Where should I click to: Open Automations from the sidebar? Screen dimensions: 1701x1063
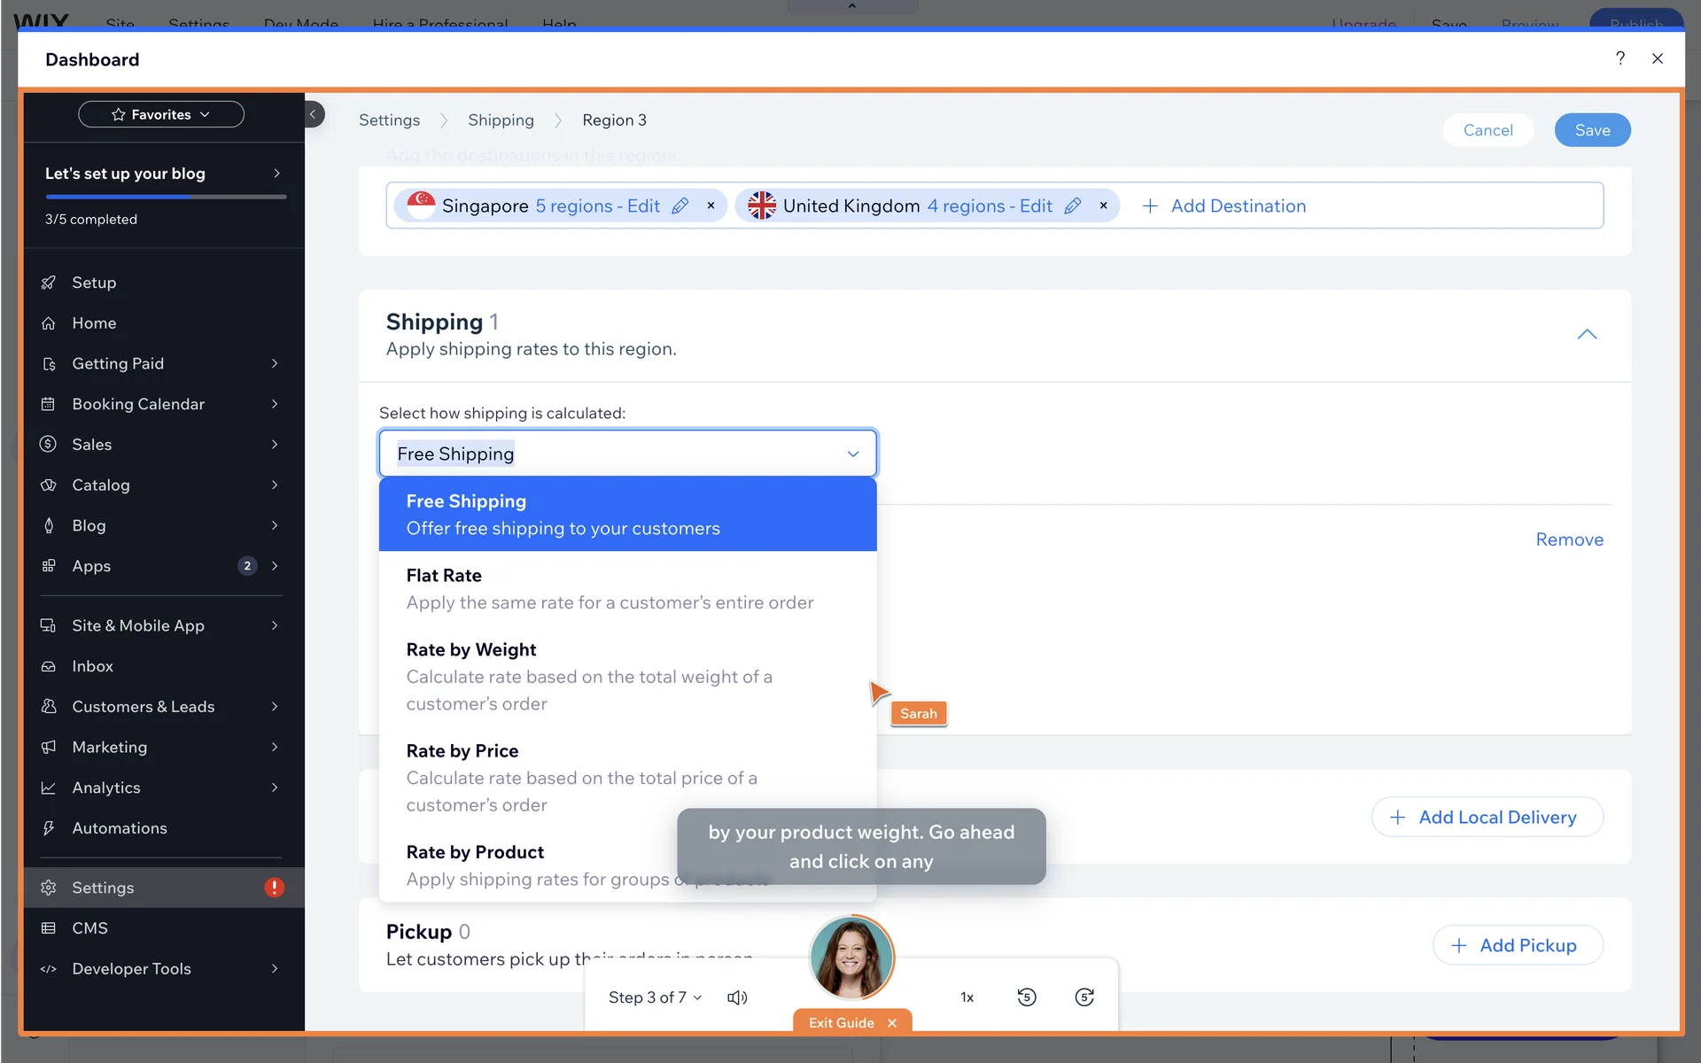[120, 828]
